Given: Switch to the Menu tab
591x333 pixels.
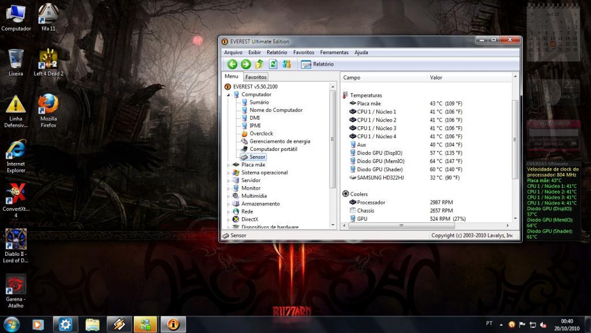Looking at the screenshot, I should (231, 77).
